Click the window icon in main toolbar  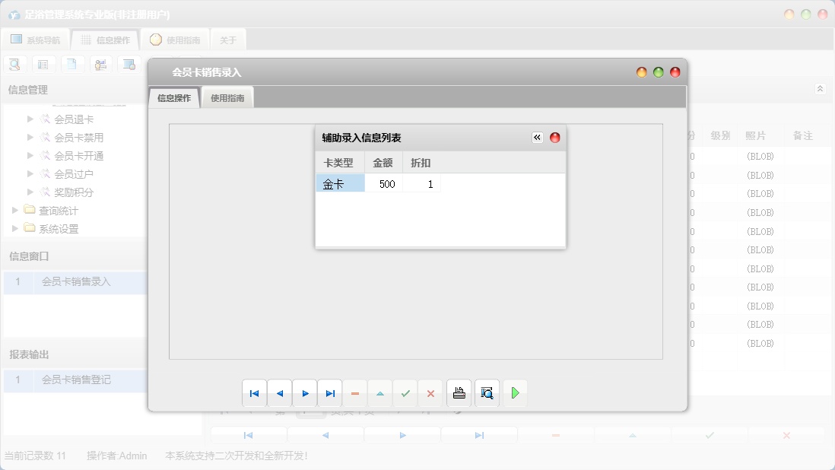coord(129,65)
